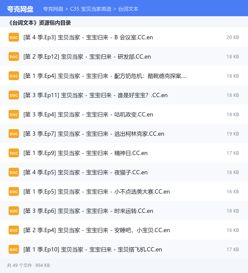Open file [第 3 季.Ep7] 逃出柯林克家.CC.en
248x273 pixels.
[x=94, y=134]
